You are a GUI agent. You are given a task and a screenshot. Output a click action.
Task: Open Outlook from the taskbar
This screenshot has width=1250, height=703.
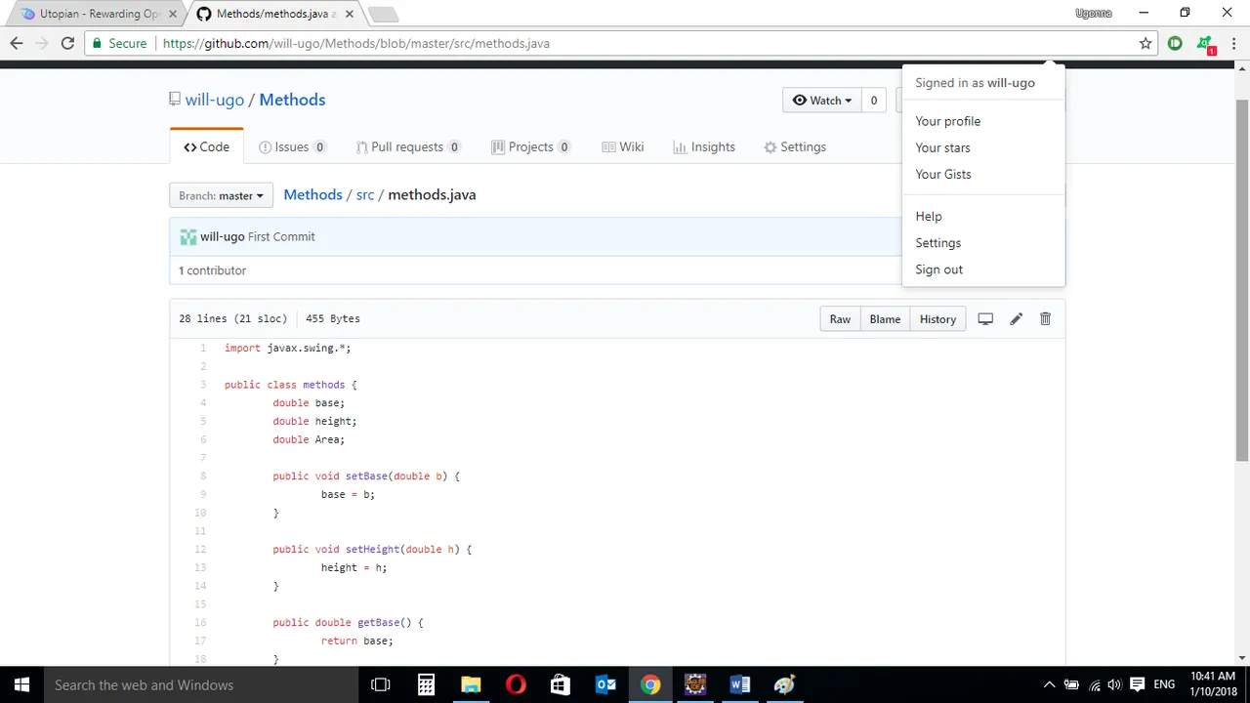pyautogui.click(x=605, y=684)
